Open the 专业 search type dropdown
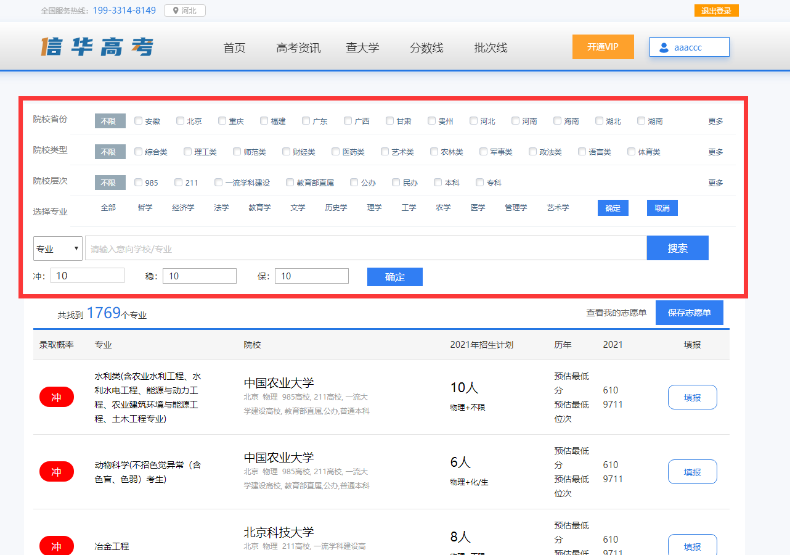 [x=58, y=249]
